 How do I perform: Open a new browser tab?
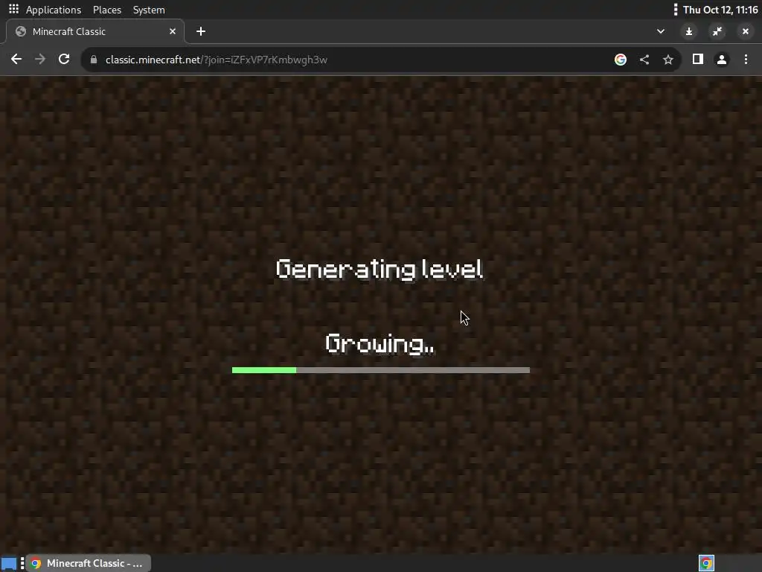click(201, 31)
